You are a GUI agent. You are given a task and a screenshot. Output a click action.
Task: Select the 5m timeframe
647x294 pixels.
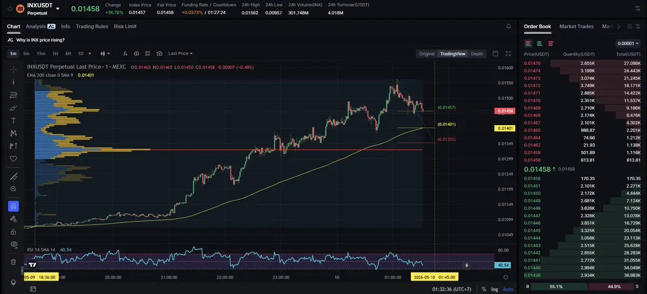click(26, 53)
